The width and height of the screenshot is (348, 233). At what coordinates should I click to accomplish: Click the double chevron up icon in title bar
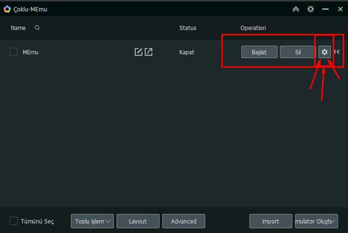pyautogui.click(x=296, y=9)
